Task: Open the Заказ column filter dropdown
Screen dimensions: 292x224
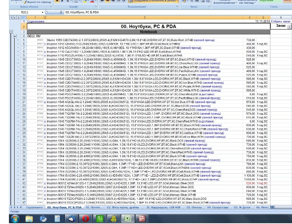Action: coord(289,27)
